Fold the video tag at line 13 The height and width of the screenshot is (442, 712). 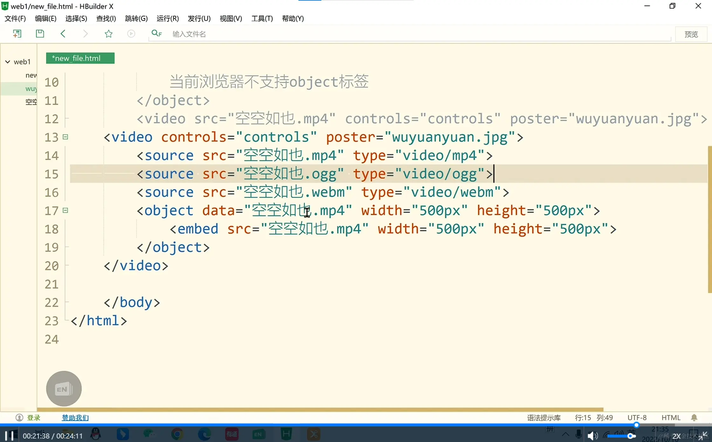click(65, 137)
